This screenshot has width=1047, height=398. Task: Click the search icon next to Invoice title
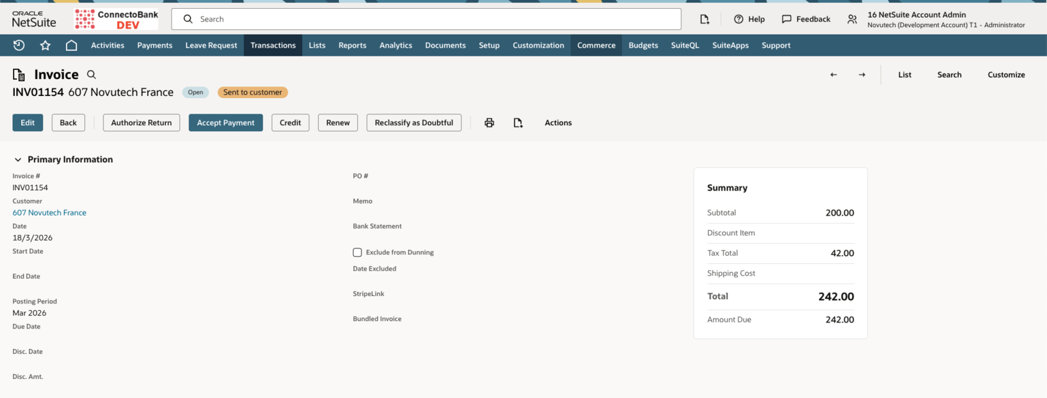pyautogui.click(x=91, y=74)
